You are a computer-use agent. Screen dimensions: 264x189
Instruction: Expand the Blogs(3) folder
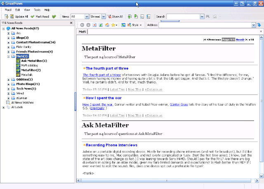[x=8, y=38]
